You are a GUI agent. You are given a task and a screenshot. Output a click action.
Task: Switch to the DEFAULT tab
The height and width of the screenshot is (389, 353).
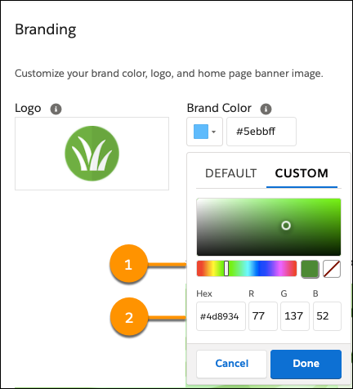[x=231, y=173]
